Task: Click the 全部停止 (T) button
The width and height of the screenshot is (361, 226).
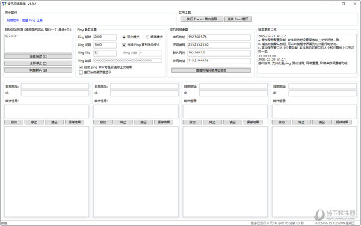Action: (39, 63)
